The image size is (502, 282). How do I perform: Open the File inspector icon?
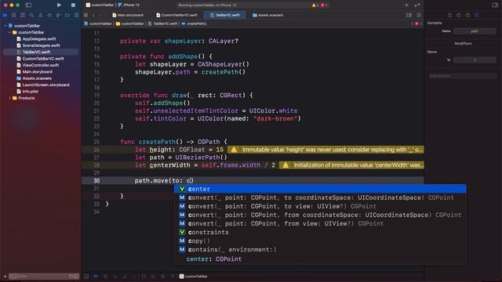(449, 15)
